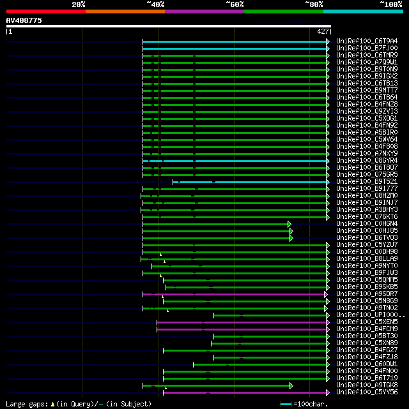Click the green ~80% identity color segment
The height and width of the screenshot is (409, 409).
coord(284,11)
